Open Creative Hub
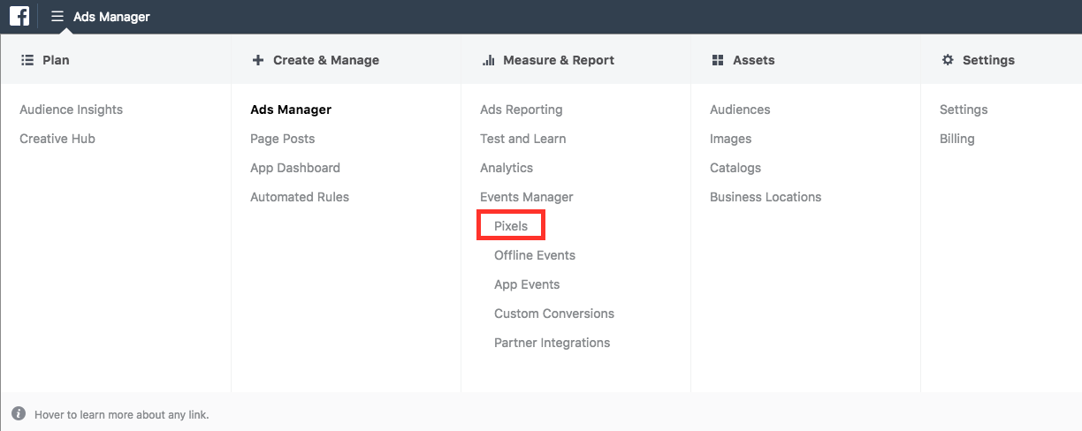Screen dimensions: 1082x431 point(57,139)
